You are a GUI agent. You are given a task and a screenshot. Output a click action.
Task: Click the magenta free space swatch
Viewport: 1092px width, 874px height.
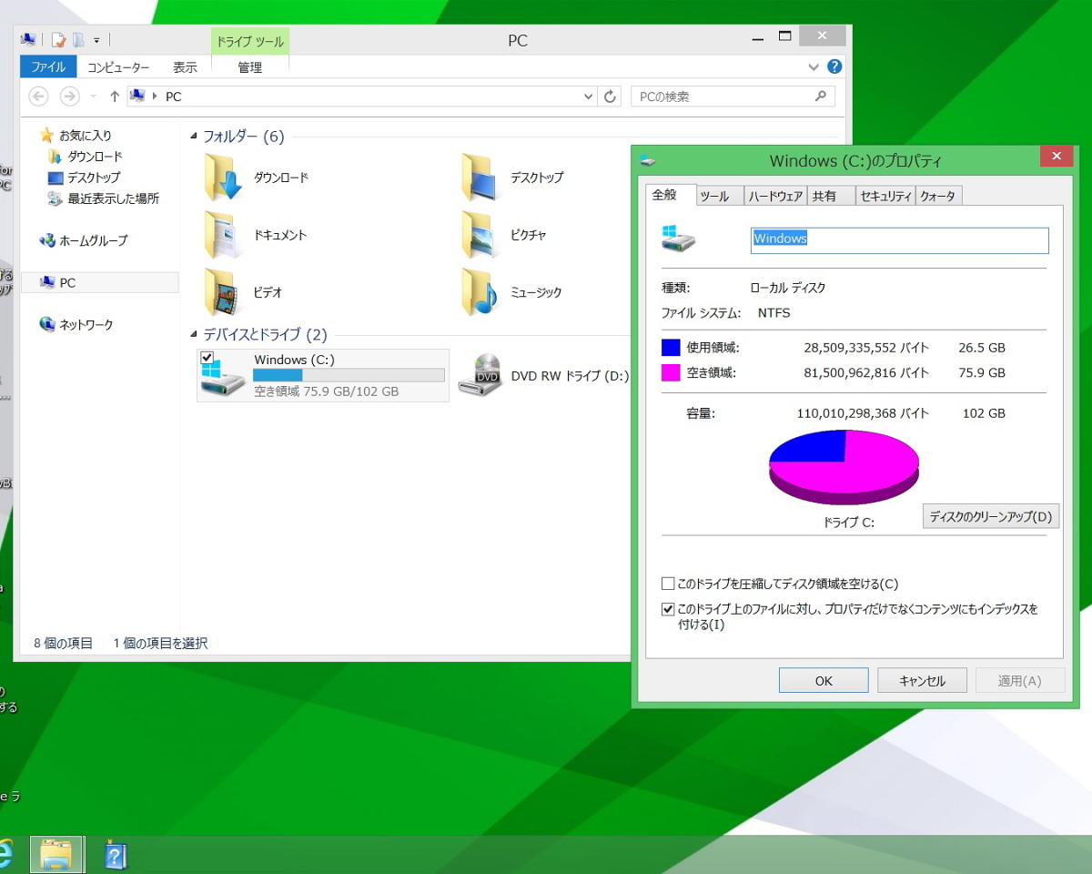click(x=671, y=372)
